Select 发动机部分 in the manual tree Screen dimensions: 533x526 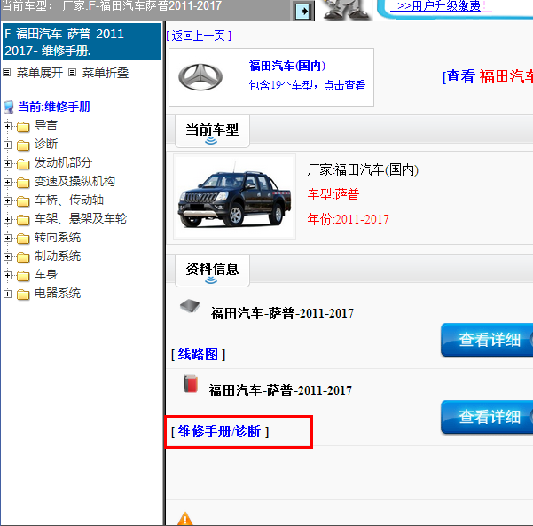click(x=63, y=162)
